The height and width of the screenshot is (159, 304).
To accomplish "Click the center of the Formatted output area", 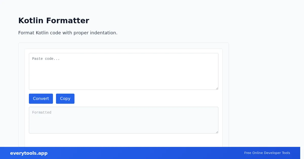I will coord(124,120).
